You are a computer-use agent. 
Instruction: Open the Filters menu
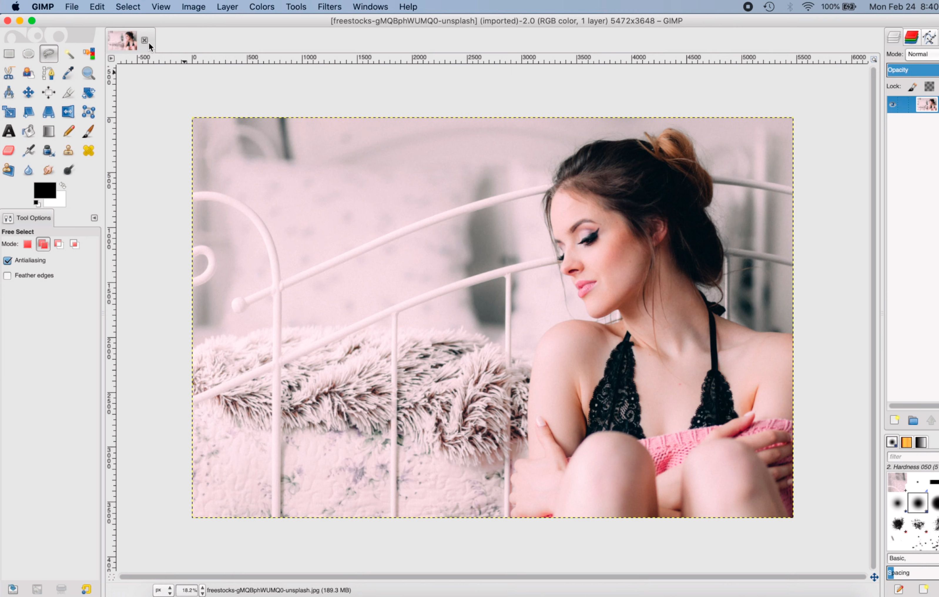(328, 6)
